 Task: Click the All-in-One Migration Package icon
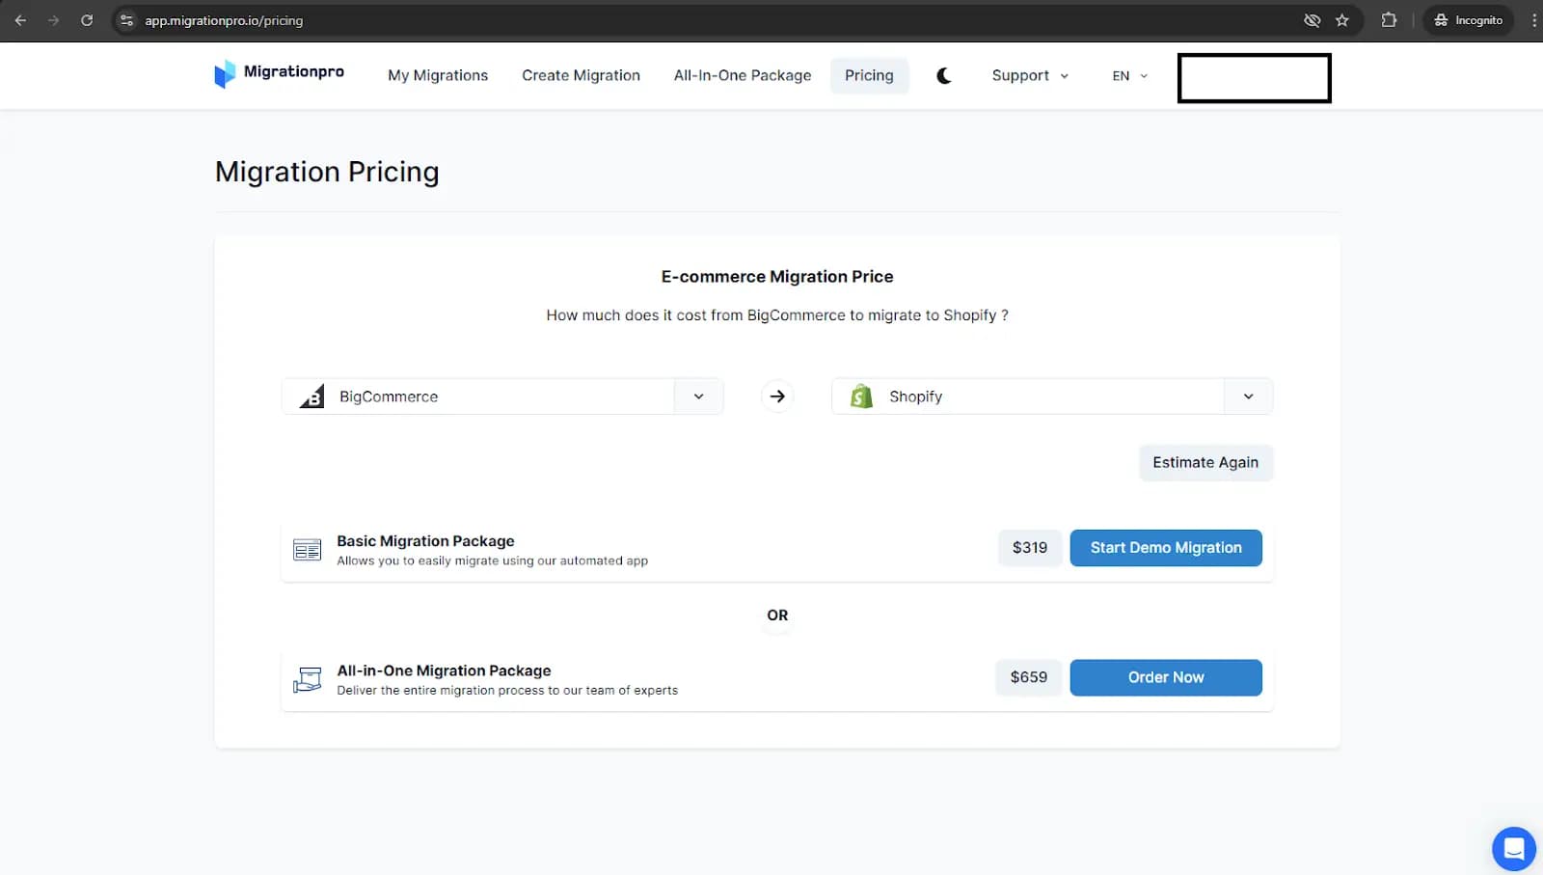pyautogui.click(x=307, y=679)
